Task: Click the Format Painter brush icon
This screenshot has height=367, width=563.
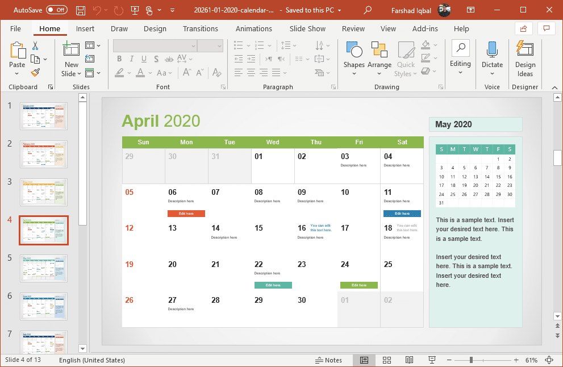Action: tap(35, 72)
